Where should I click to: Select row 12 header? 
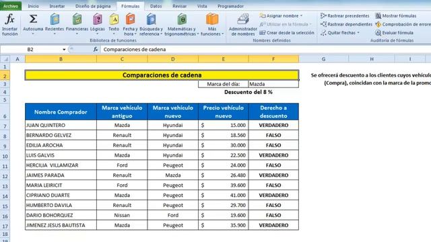point(5,176)
